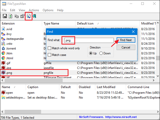The height and width of the screenshot is (120, 160).
Task: Open the Edit menu
Action: click(13, 10)
